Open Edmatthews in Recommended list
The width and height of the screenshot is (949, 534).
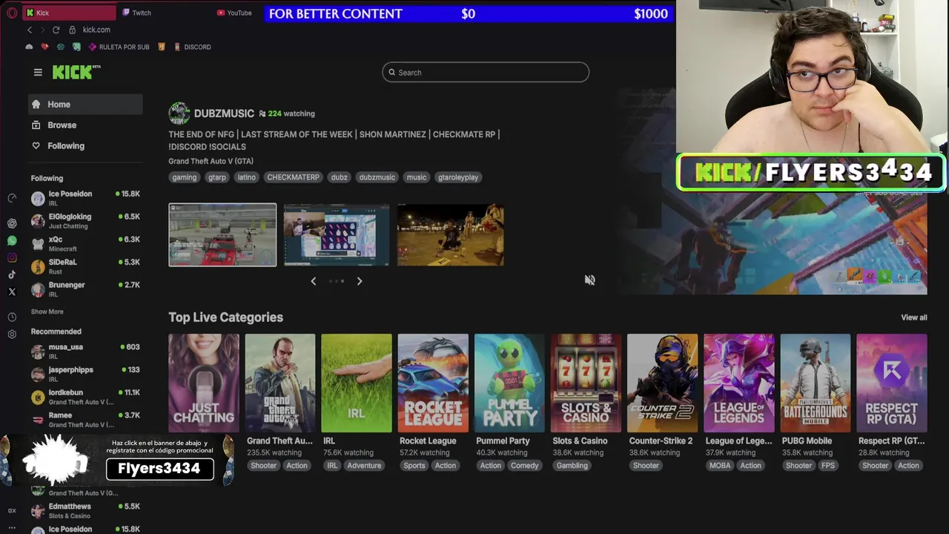tap(85, 510)
